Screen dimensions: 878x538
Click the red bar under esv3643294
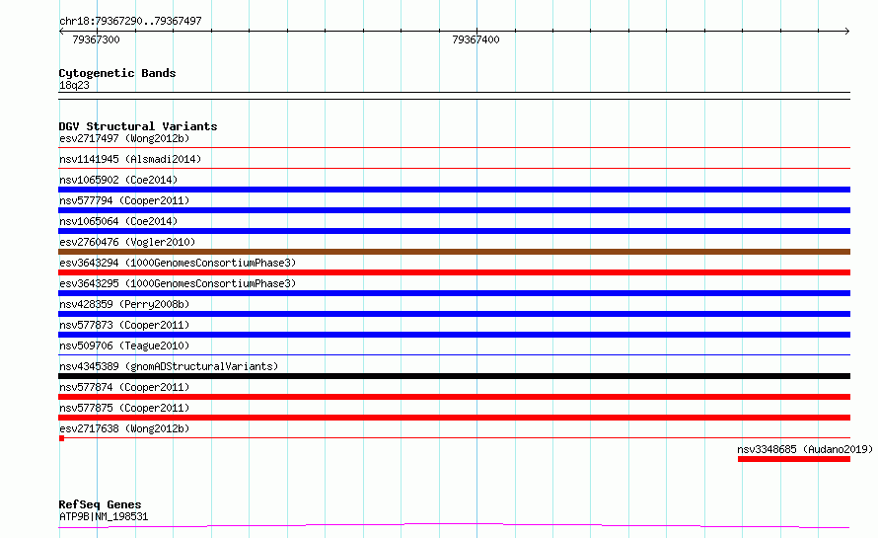[x=454, y=272]
